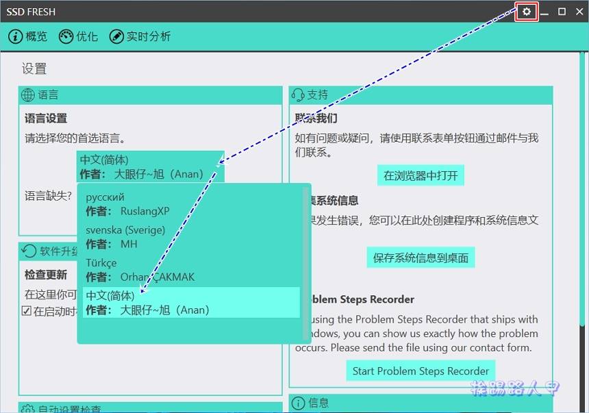The height and width of the screenshot is (413, 589).
Task: Click 保存系统信息到桌面 button
Action: (421, 258)
